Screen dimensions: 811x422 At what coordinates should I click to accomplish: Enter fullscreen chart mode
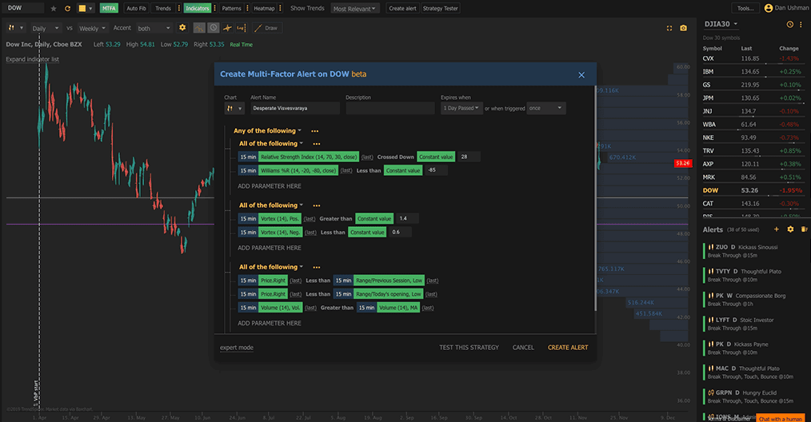tap(669, 28)
